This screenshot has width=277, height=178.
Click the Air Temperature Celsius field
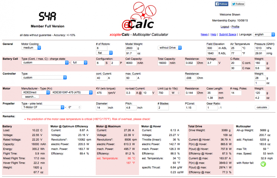236,48
